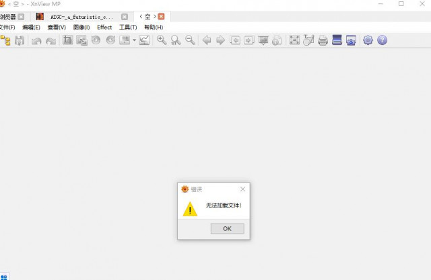Viewport: 431px width, 280px height.
Task: Click the Save floppy disk icon
Action: (x=20, y=40)
